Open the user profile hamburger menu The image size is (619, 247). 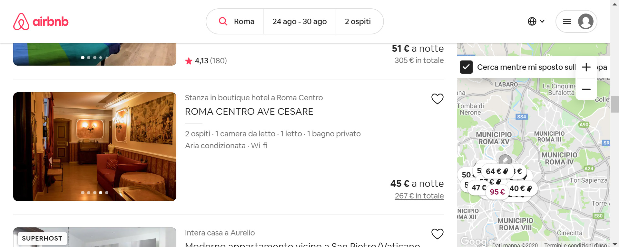coord(567,22)
